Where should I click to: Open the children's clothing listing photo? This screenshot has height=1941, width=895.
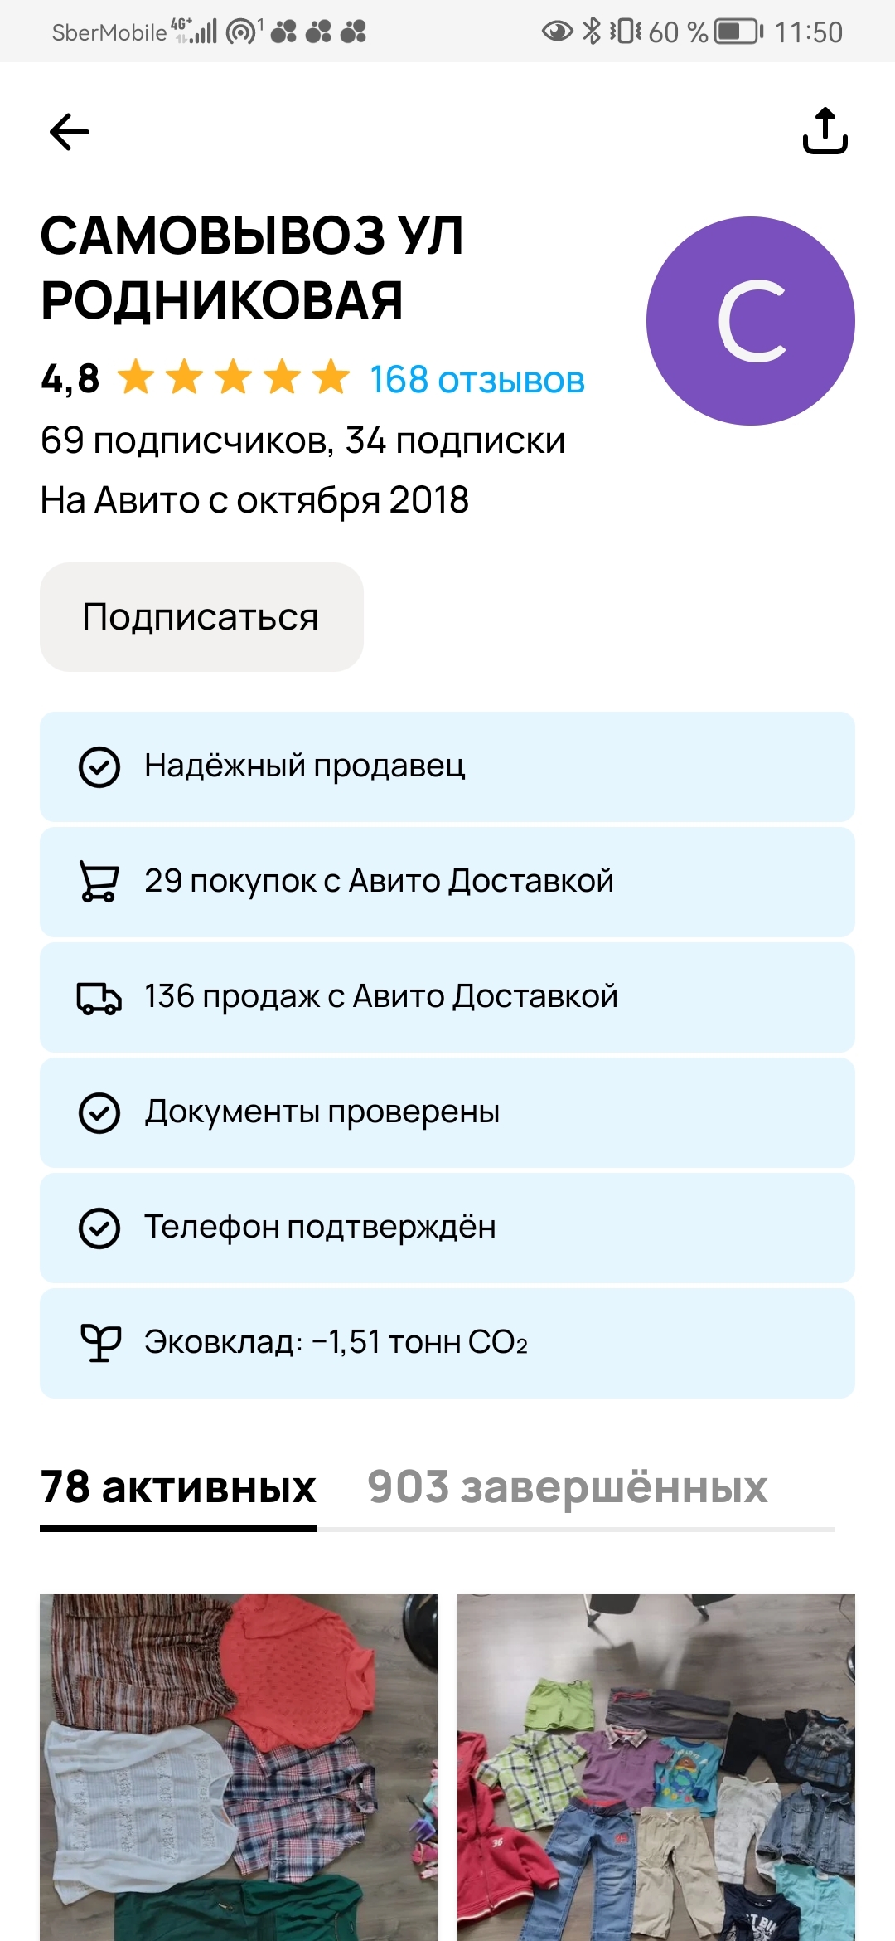[x=656, y=1767]
